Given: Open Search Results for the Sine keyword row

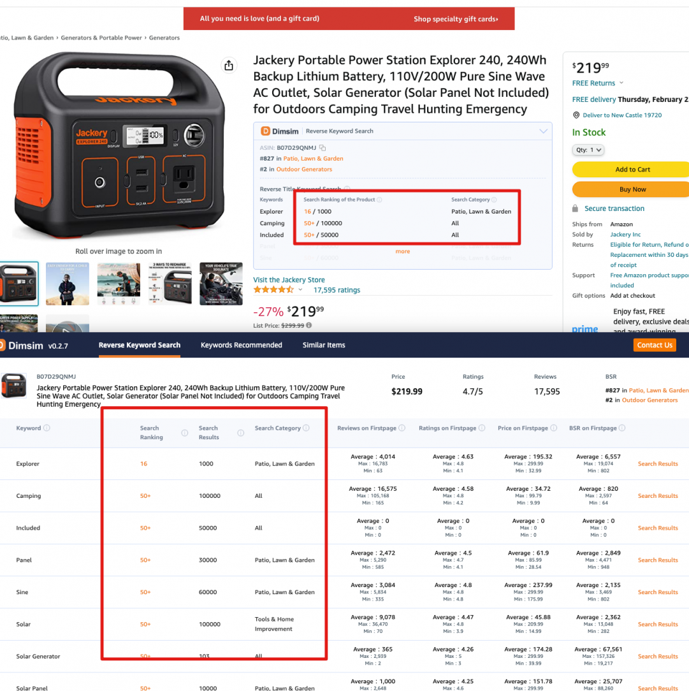Looking at the screenshot, I should (658, 592).
